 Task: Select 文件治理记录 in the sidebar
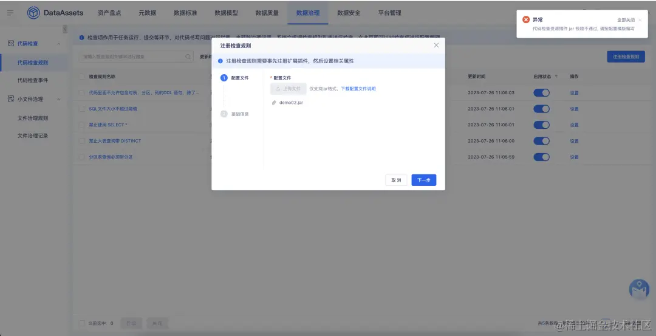(x=33, y=135)
